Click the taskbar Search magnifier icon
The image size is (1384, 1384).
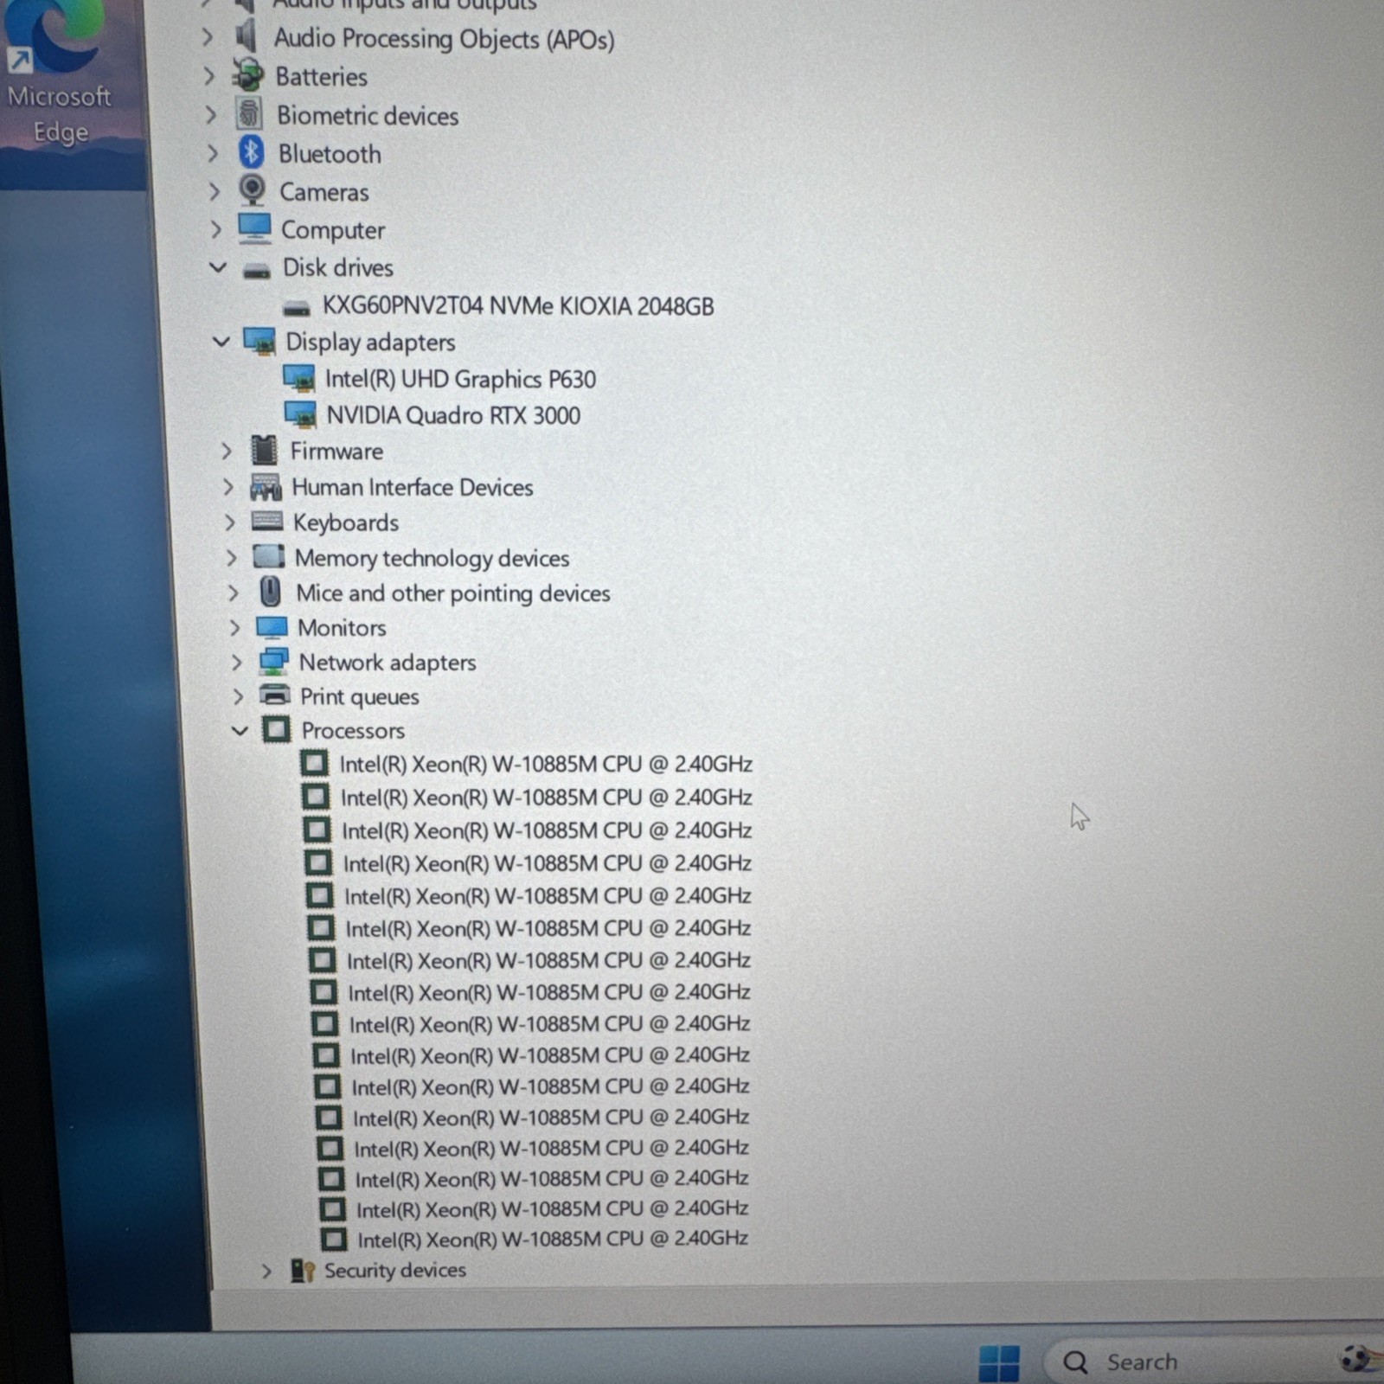point(1075,1362)
